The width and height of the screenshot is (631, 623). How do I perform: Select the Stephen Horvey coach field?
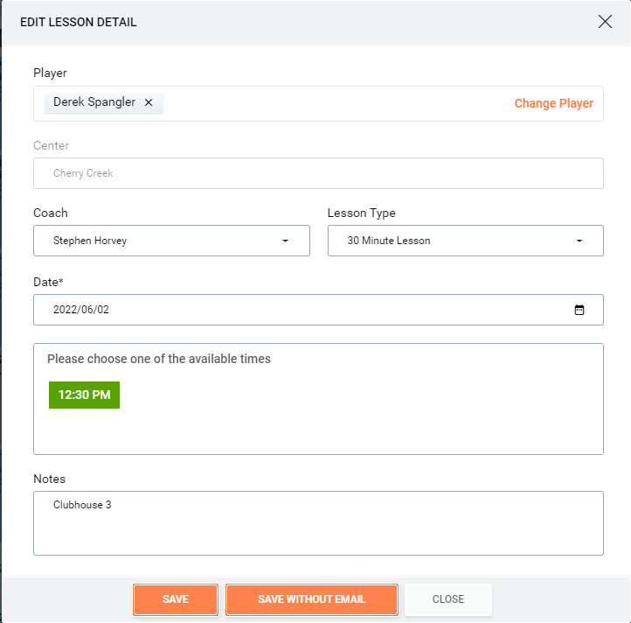tap(171, 241)
